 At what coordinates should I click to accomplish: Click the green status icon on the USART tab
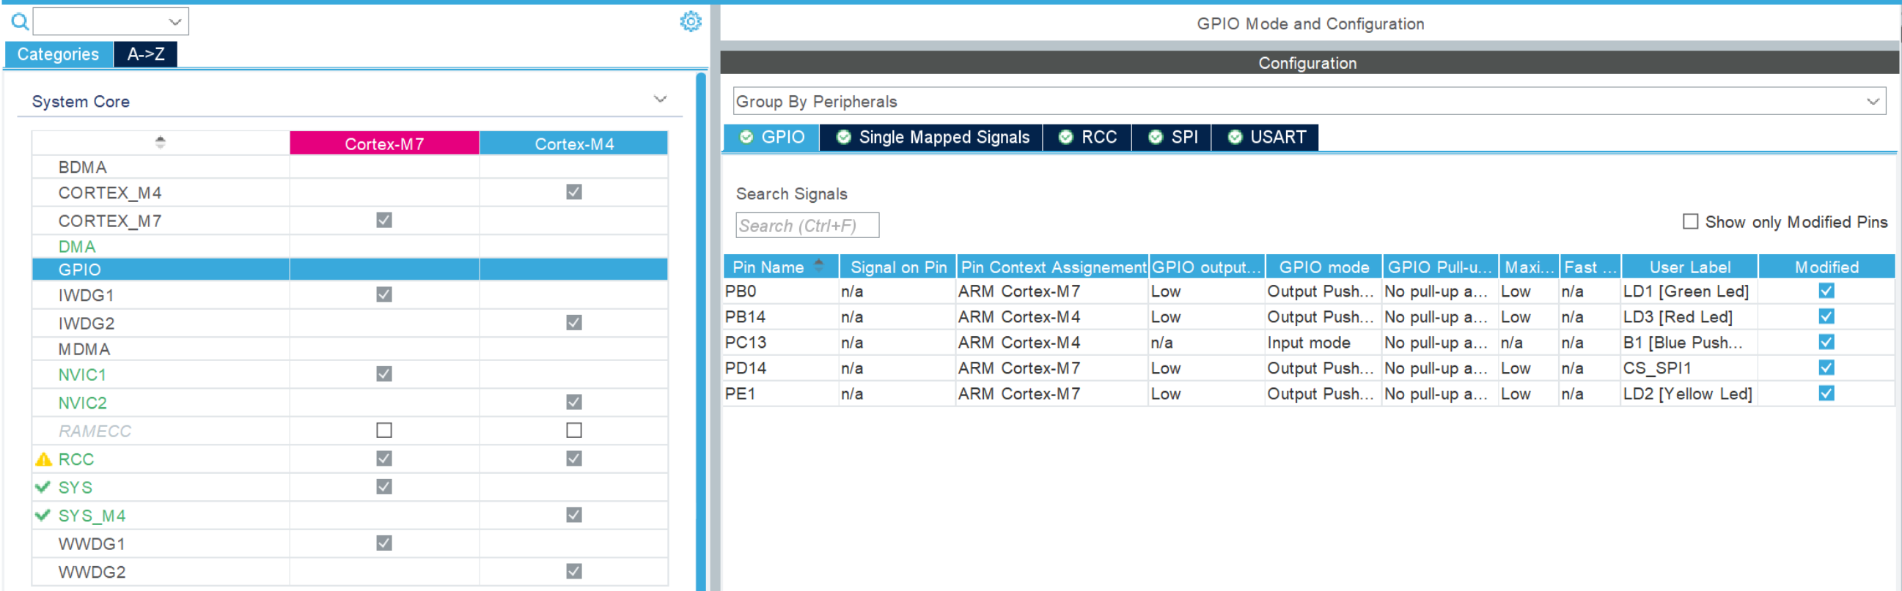[1235, 137]
